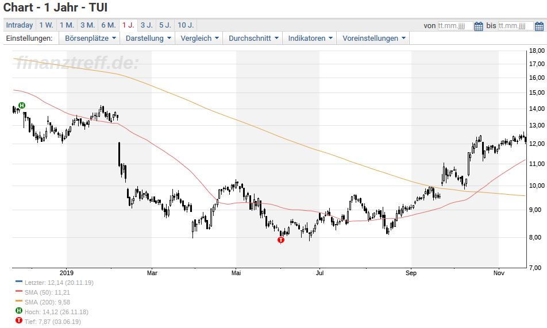Screen dimensions: 547x328
Task: Switch to the 3 M. tab
Action: (87, 25)
